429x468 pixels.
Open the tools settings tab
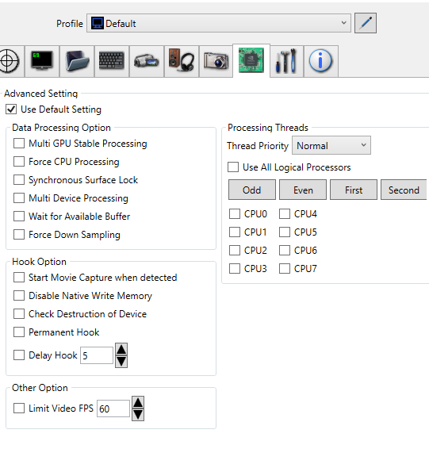point(287,61)
